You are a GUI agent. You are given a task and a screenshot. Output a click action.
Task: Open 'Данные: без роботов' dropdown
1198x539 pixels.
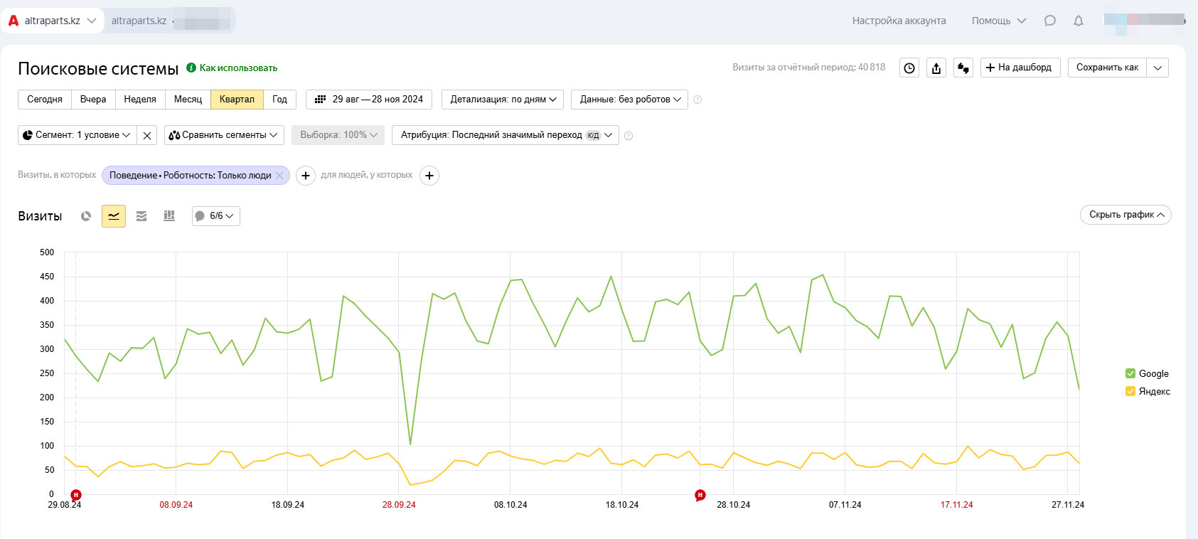click(629, 100)
